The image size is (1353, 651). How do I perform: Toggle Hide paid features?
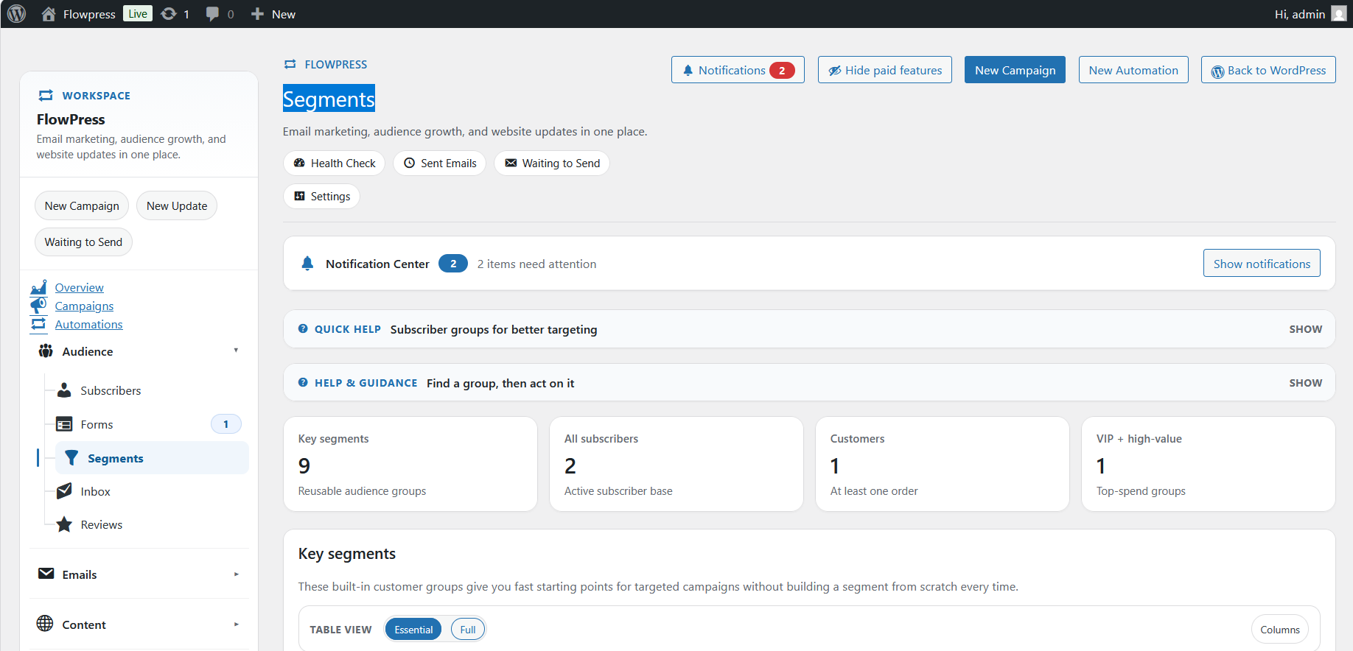pyautogui.click(x=885, y=70)
